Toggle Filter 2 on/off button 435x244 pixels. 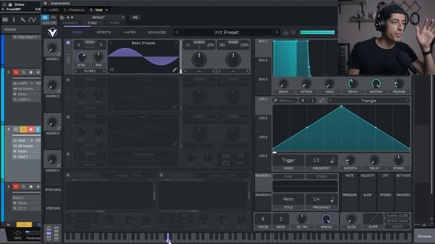161,175
